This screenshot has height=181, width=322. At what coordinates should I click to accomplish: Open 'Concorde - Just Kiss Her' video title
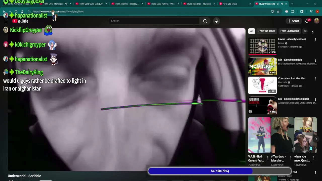click(x=291, y=78)
